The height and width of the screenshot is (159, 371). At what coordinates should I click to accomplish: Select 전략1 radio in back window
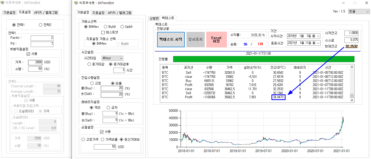pos(14,25)
